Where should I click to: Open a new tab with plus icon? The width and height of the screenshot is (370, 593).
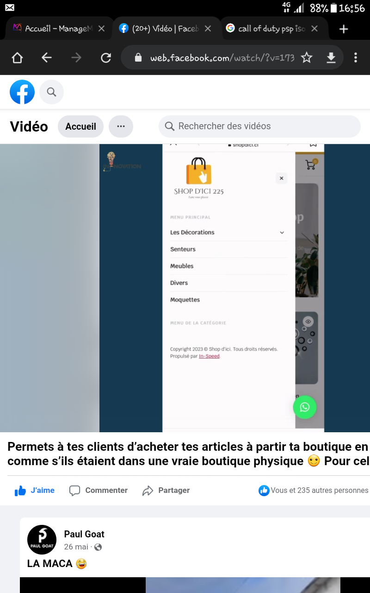coord(343,29)
